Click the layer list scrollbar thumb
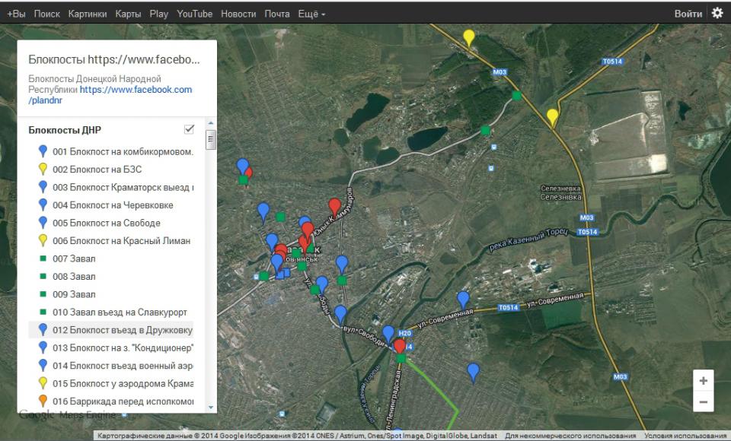The height and width of the screenshot is (441, 731). pyautogui.click(x=211, y=140)
